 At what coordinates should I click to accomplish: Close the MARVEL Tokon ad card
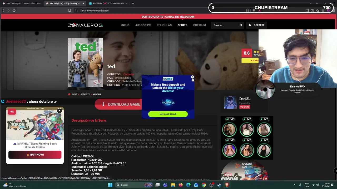(60, 111)
